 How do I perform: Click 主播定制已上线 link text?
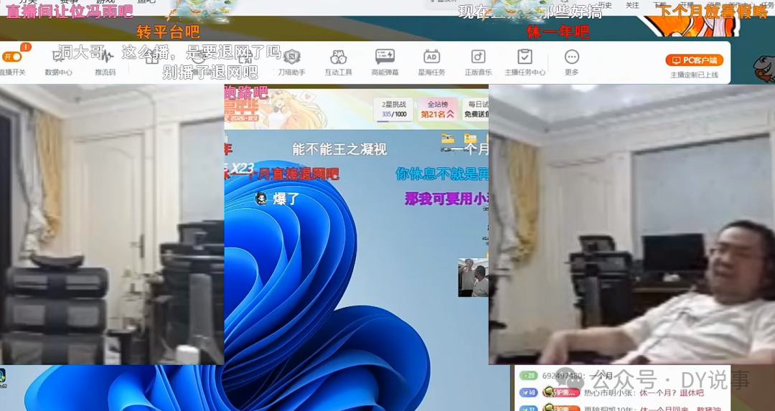[694, 75]
